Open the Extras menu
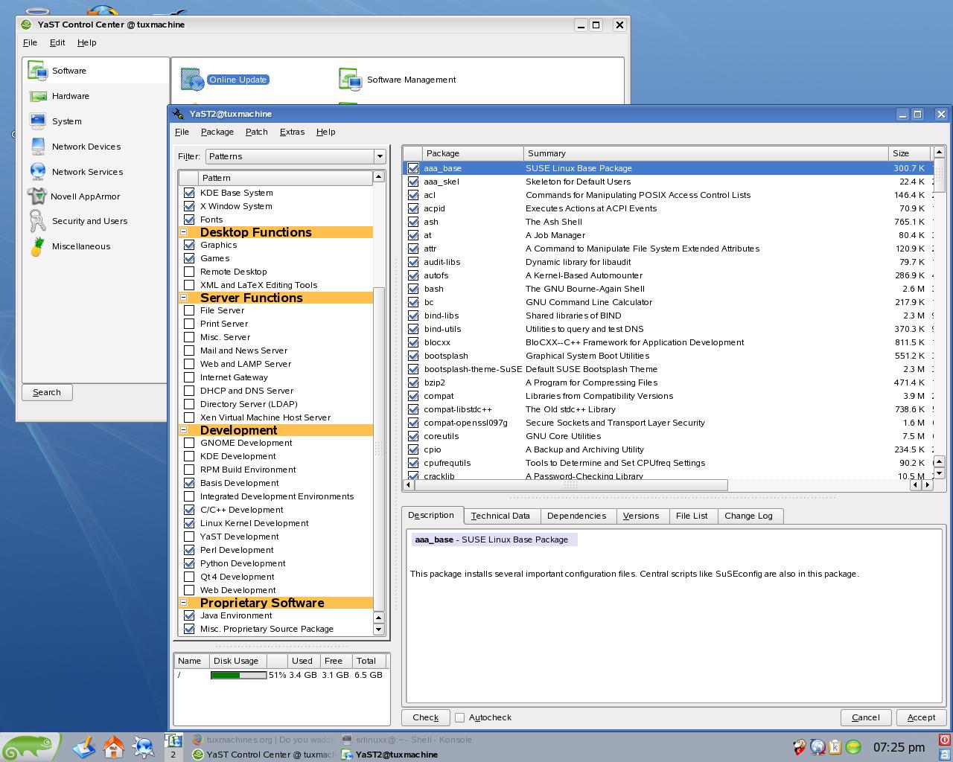 [x=292, y=132]
